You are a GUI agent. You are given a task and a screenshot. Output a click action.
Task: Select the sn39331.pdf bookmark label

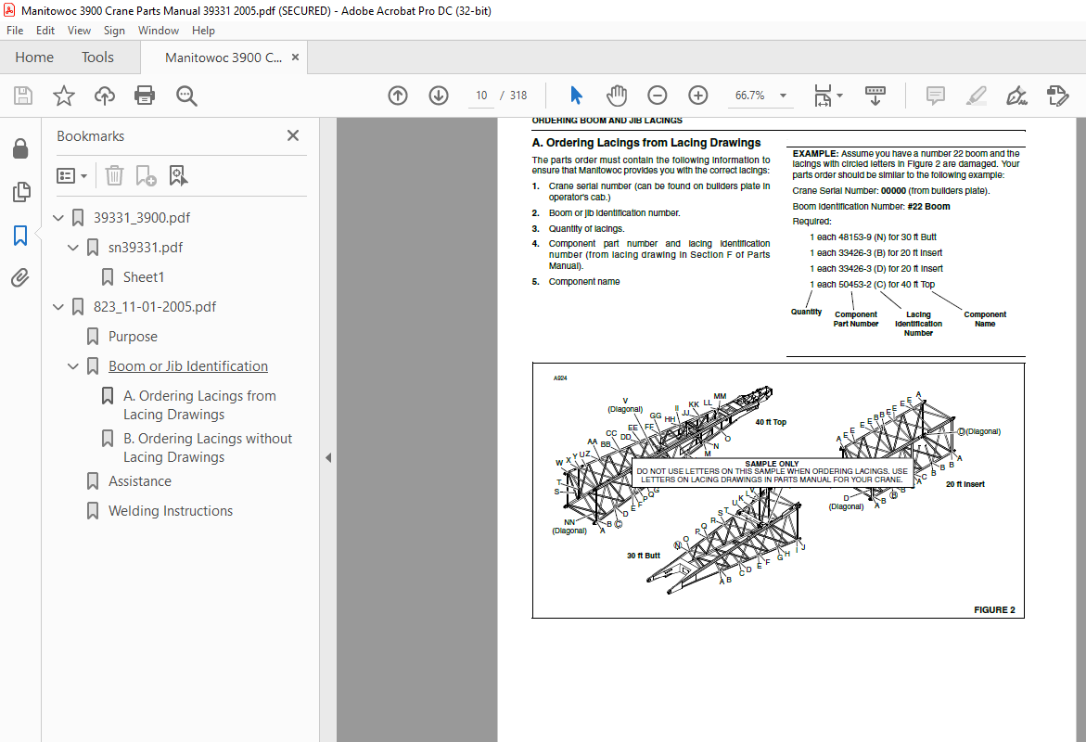[146, 248]
